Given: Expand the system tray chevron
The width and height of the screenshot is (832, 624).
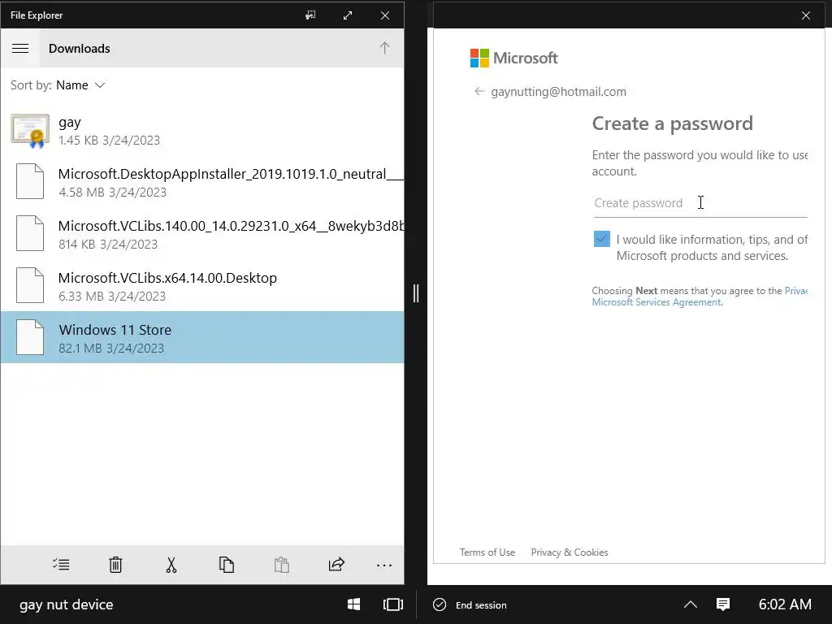Looking at the screenshot, I should 691,604.
